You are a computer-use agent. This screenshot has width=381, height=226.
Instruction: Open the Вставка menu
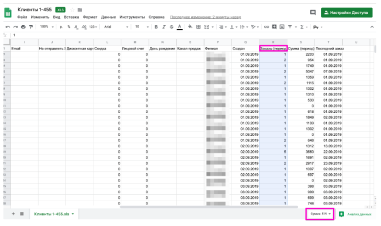[x=72, y=17]
